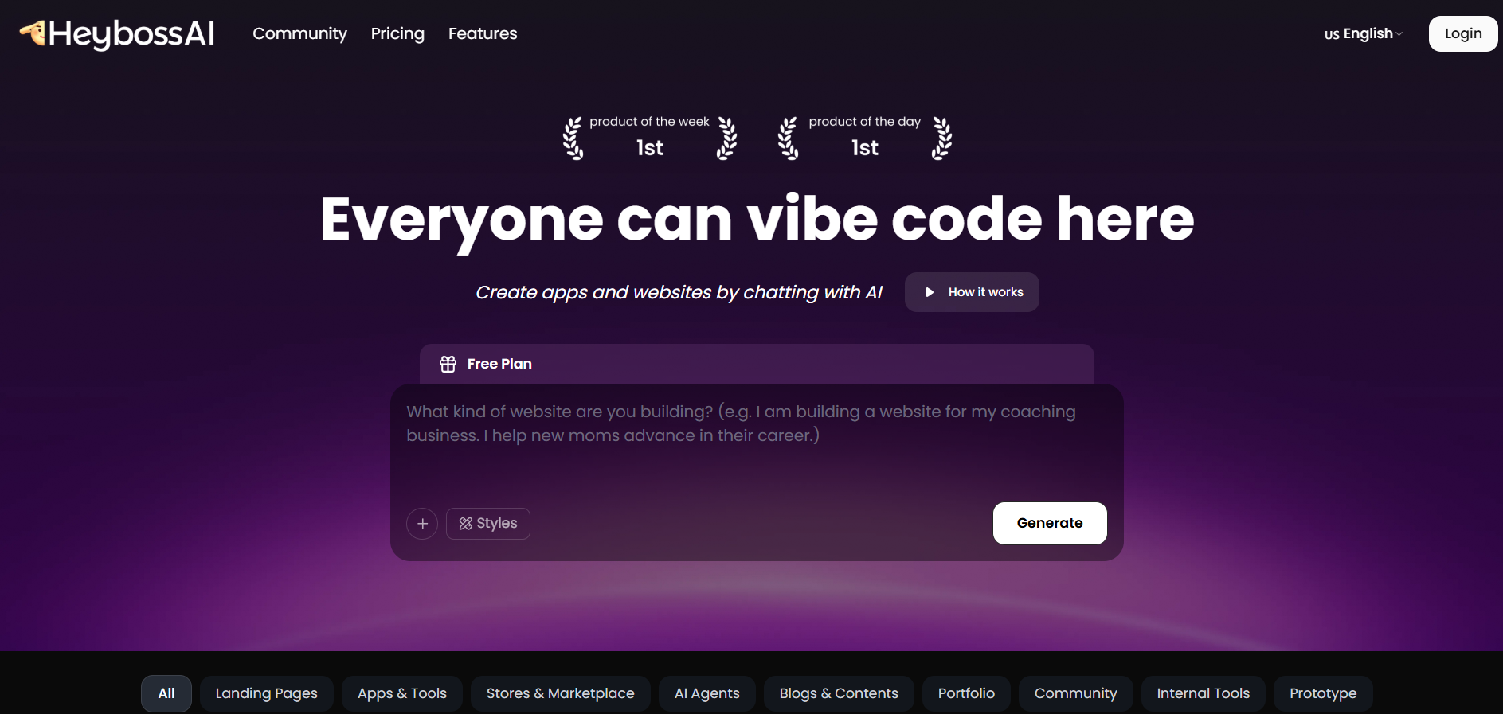Click the Generate button
The width and height of the screenshot is (1503, 714).
click(x=1049, y=523)
